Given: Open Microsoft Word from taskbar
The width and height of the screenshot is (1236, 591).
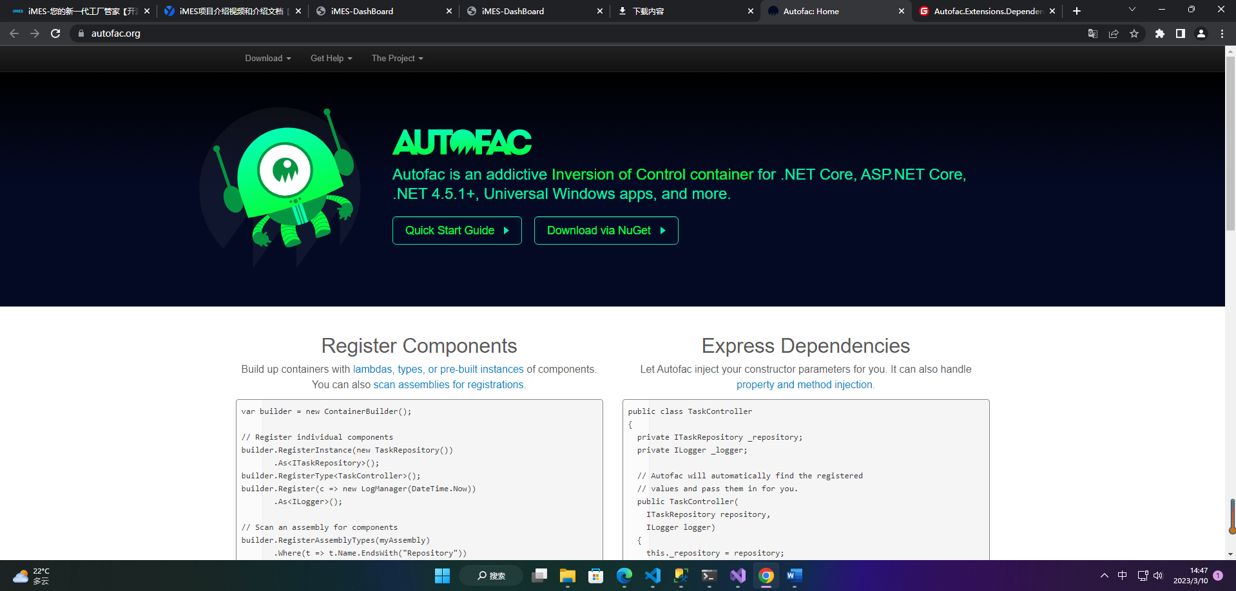Looking at the screenshot, I should click(795, 576).
